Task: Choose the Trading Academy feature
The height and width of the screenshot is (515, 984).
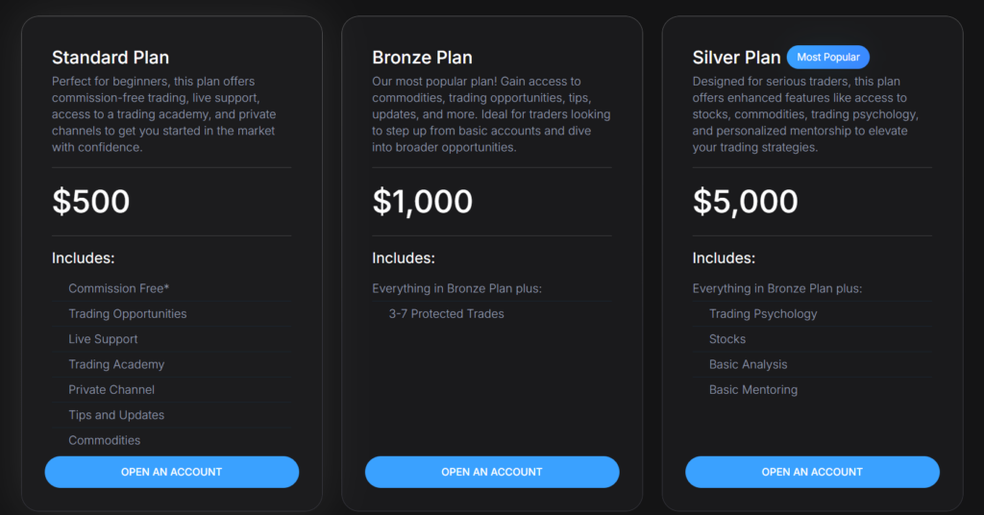Action: [x=116, y=364]
